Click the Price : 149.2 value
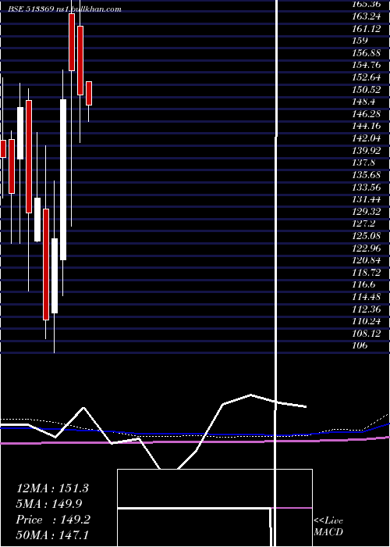Image resolution: width=390 pixels, height=547 pixels. click(53, 520)
